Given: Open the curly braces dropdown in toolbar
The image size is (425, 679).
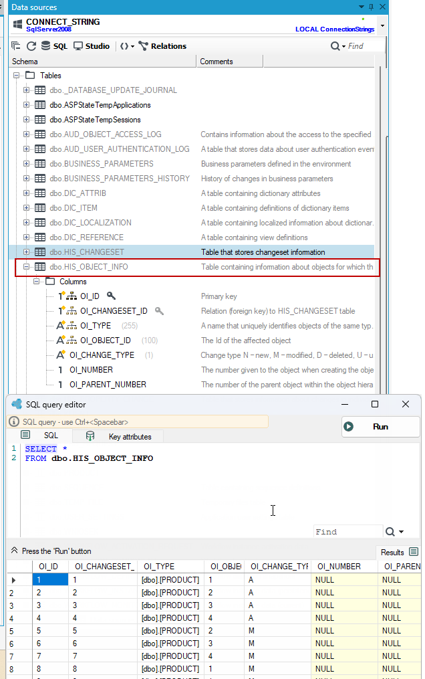Looking at the screenshot, I should click(x=127, y=46).
